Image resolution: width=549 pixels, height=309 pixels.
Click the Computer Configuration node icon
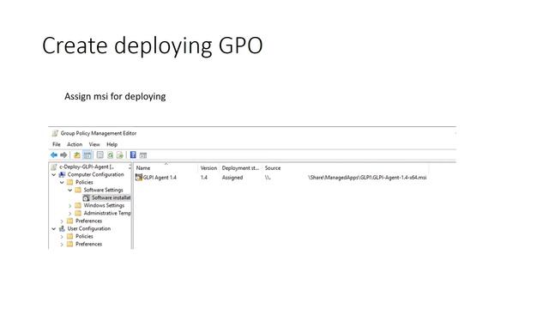pyautogui.click(x=62, y=174)
